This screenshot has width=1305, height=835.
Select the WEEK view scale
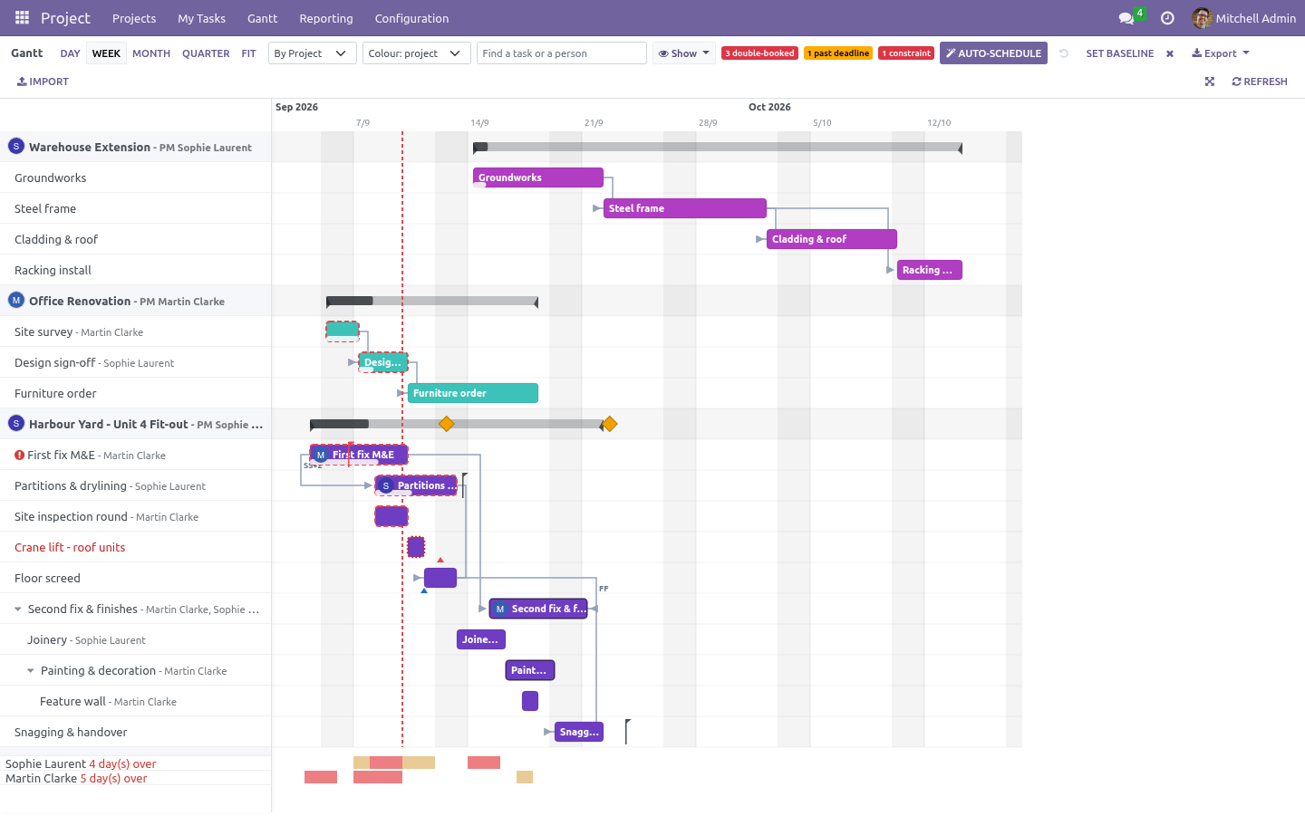point(106,53)
